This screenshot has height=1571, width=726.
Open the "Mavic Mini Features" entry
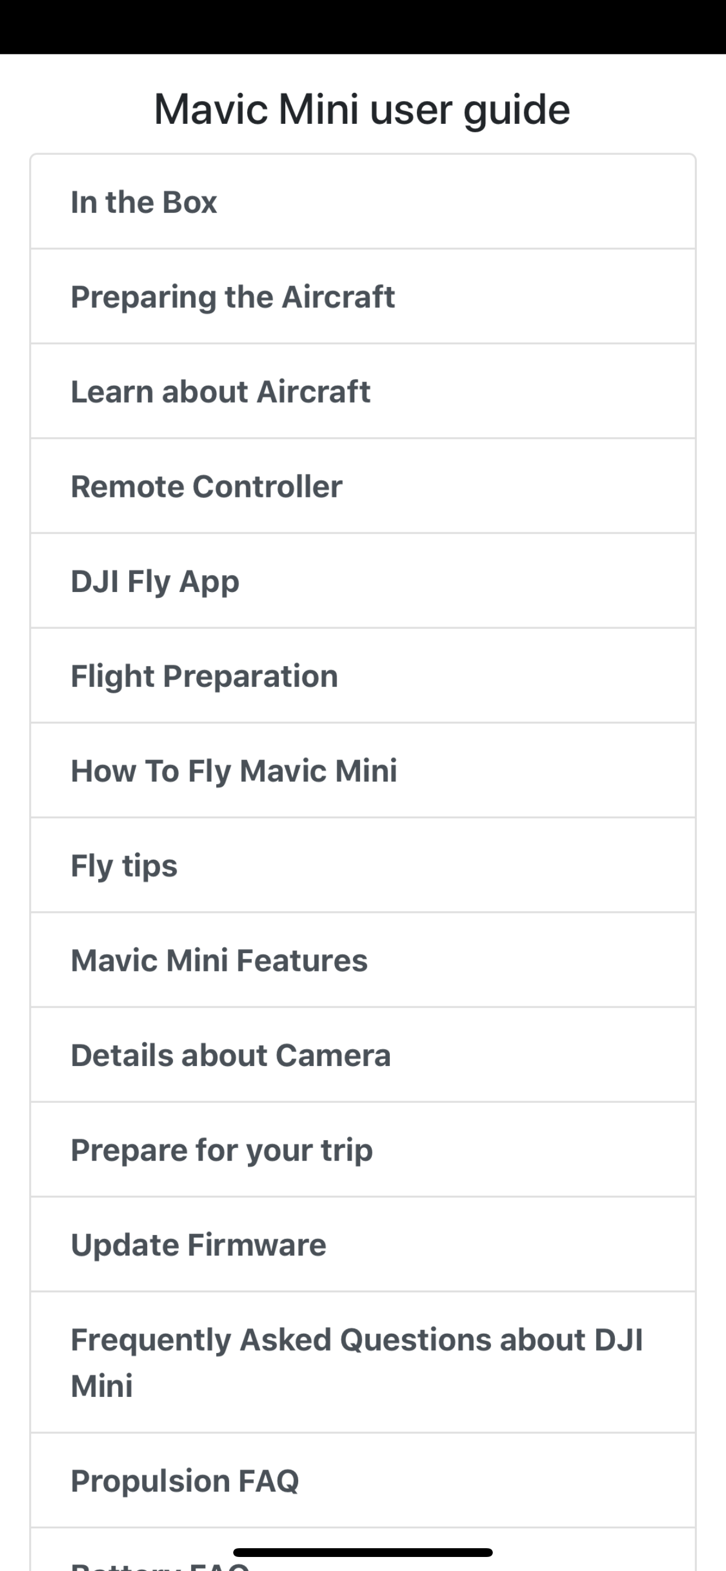point(362,960)
